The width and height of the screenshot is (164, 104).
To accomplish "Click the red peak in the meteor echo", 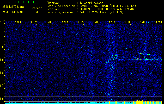I will pos(137,58).
